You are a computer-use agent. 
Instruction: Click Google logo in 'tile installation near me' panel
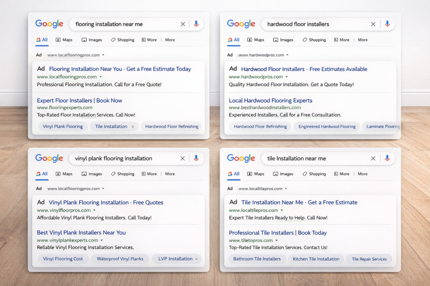coord(241,158)
